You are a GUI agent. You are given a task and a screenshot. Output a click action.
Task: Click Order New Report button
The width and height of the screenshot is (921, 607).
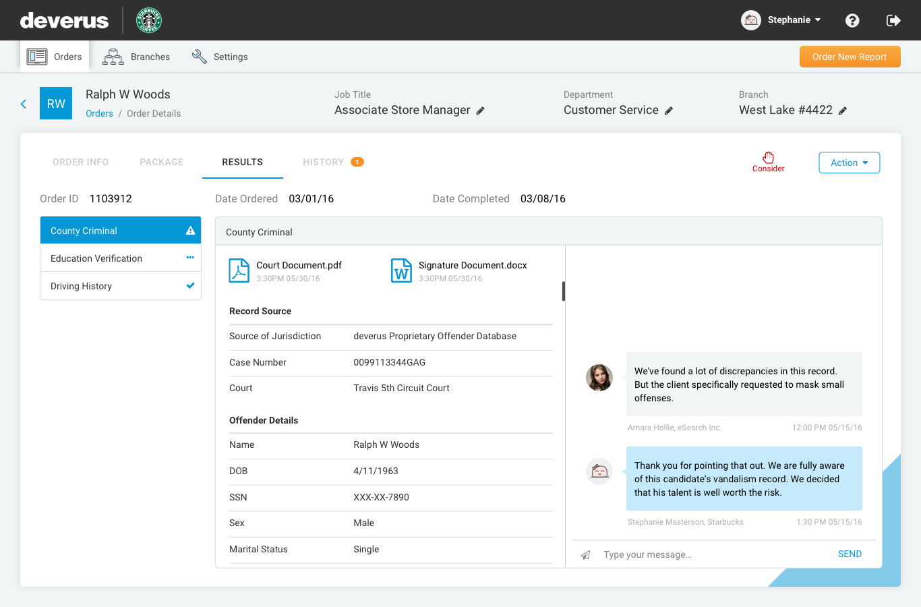click(x=850, y=57)
